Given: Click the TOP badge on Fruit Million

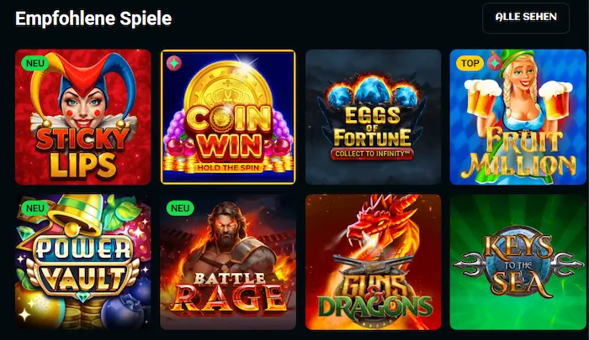Looking at the screenshot, I should [470, 63].
